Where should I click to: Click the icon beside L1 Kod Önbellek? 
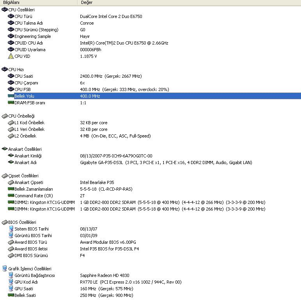pyautogui.click(x=11, y=123)
